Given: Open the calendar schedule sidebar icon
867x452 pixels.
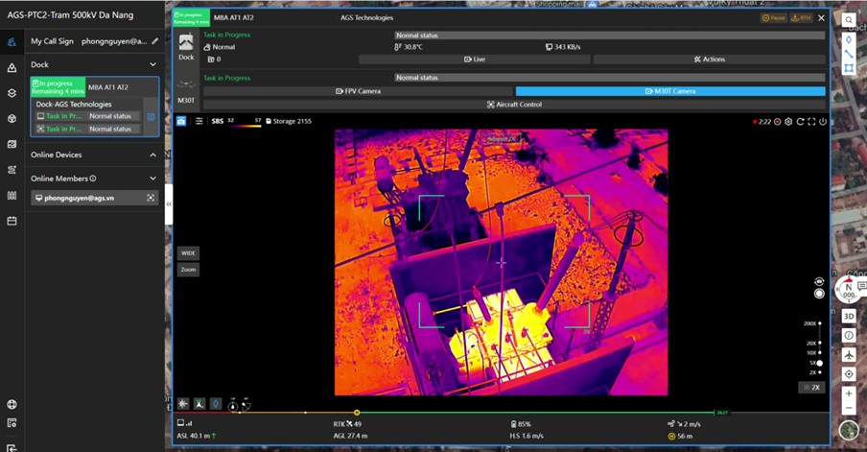Looking at the screenshot, I should pos(12,221).
